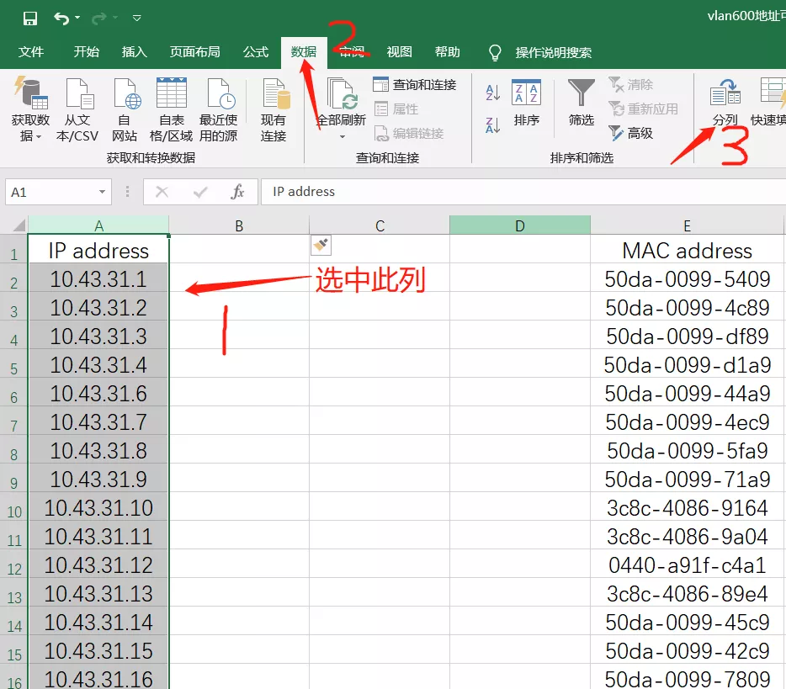786x689 pixels.
Task: Expand the Name Box dropdown arrow
Action: 102,192
